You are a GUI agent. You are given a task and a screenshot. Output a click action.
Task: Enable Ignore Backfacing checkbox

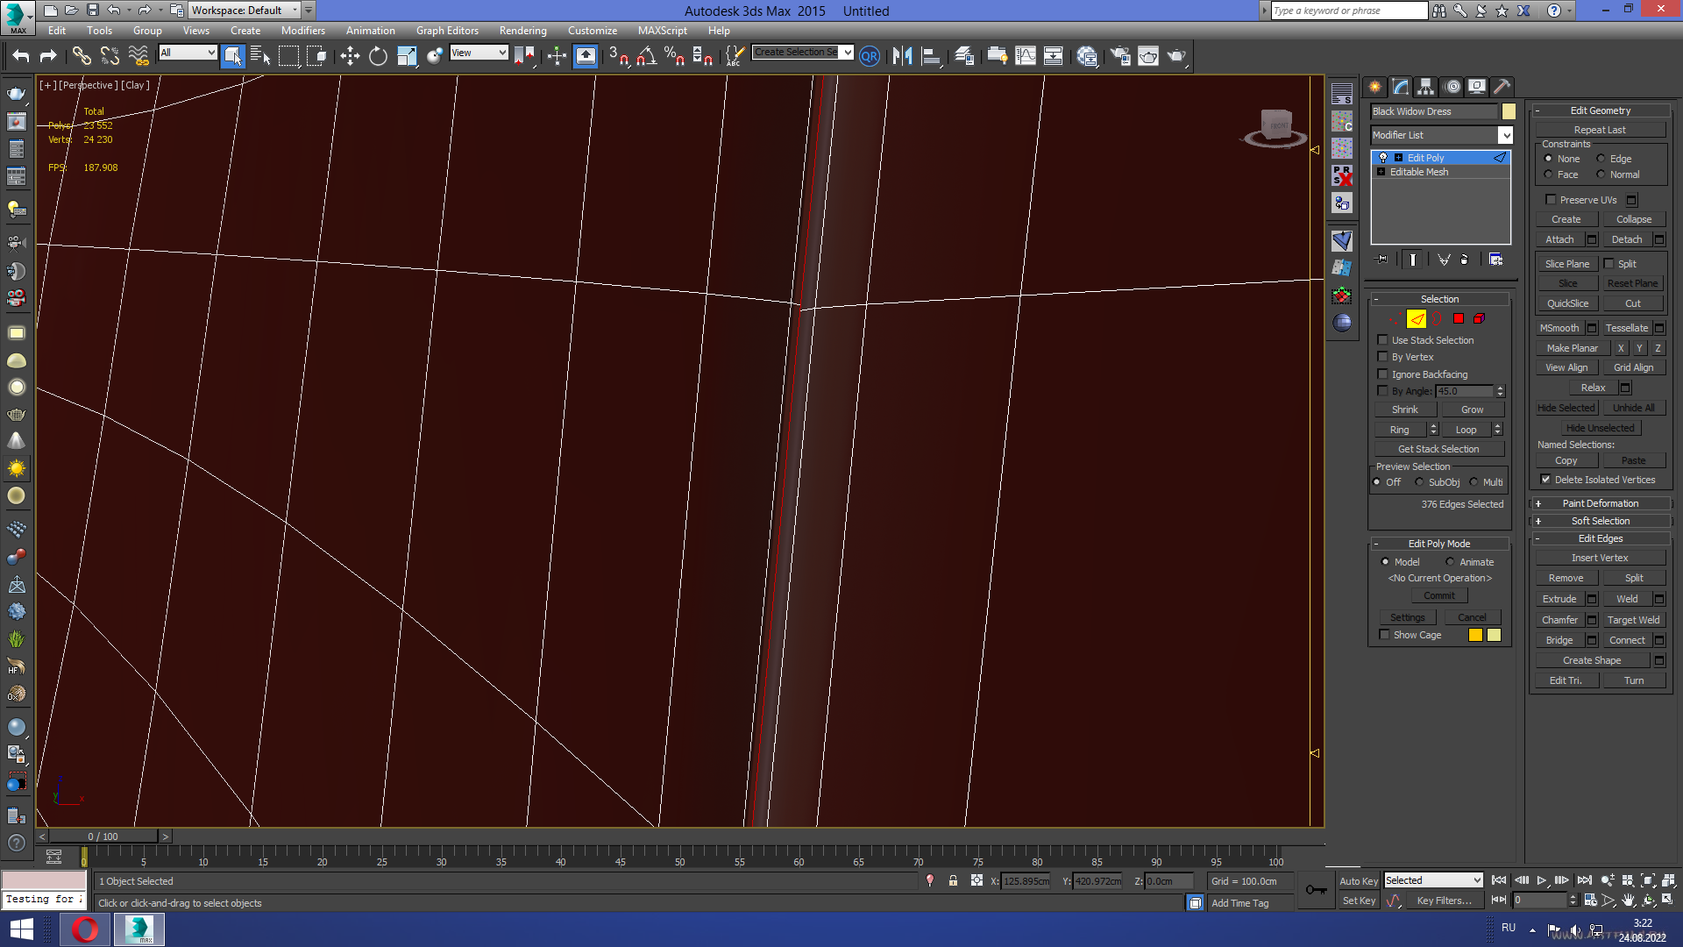pos(1383,374)
